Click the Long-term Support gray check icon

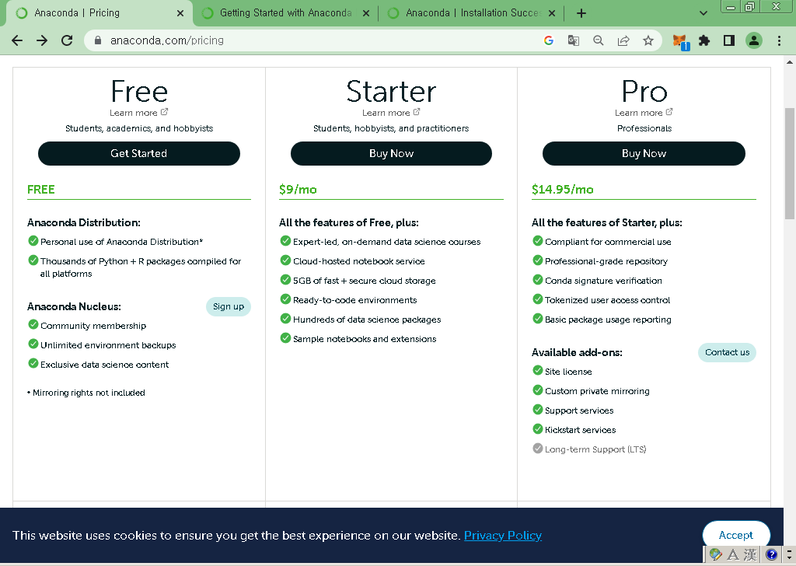click(x=538, y=449)
